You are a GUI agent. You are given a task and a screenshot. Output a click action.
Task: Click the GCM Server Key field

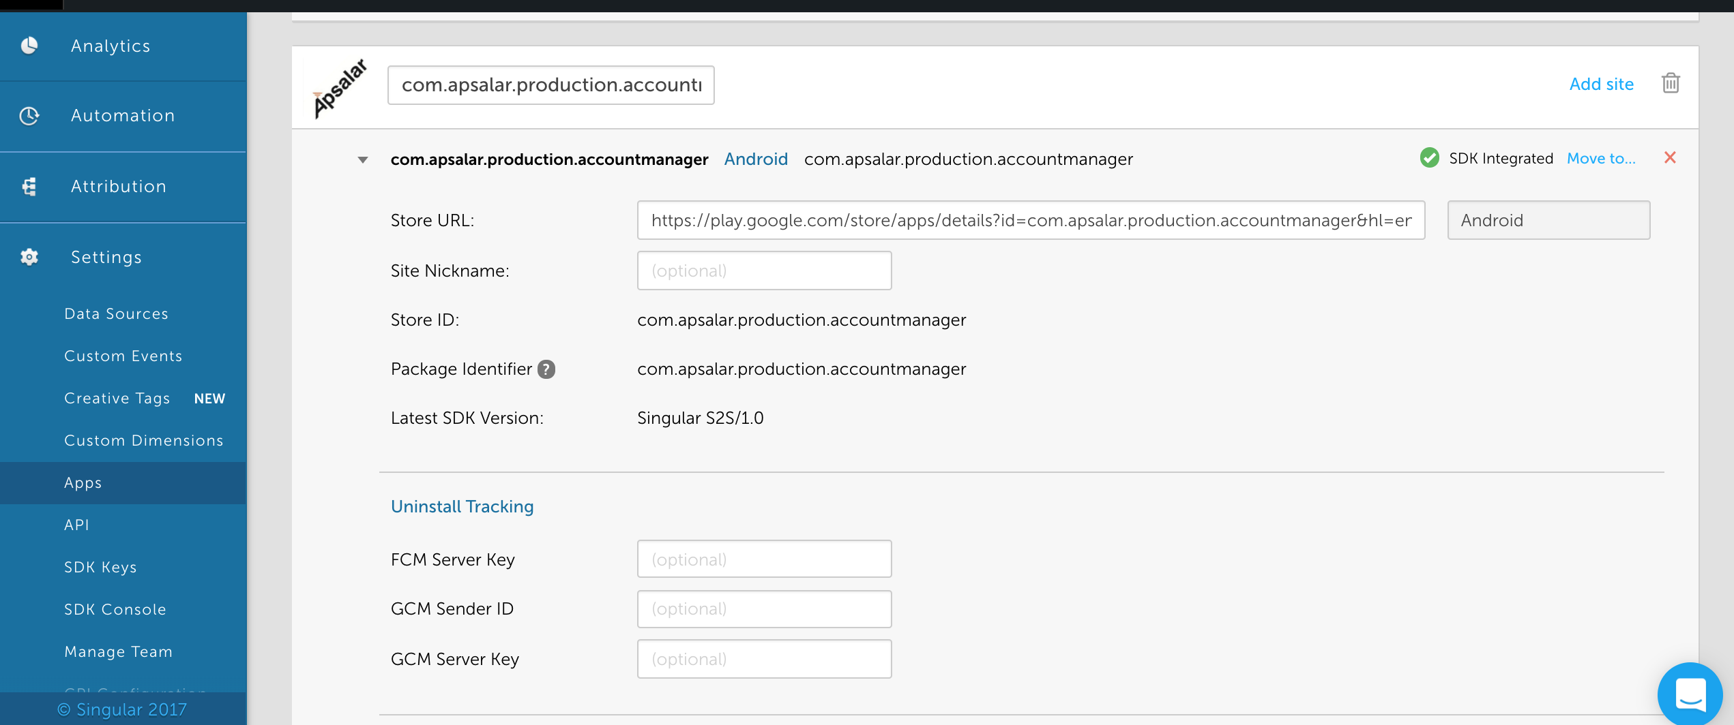point(764,659)
